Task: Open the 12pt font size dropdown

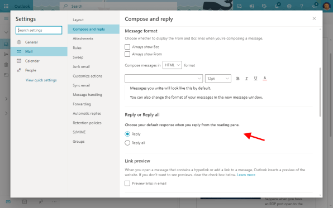Action: tap(218, 79)
